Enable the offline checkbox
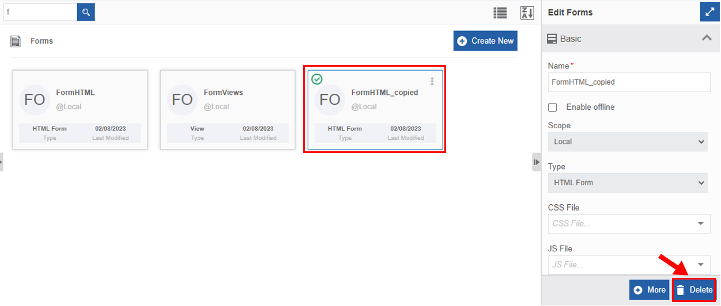Screen dimensions: 721x306 pos(553,107)
